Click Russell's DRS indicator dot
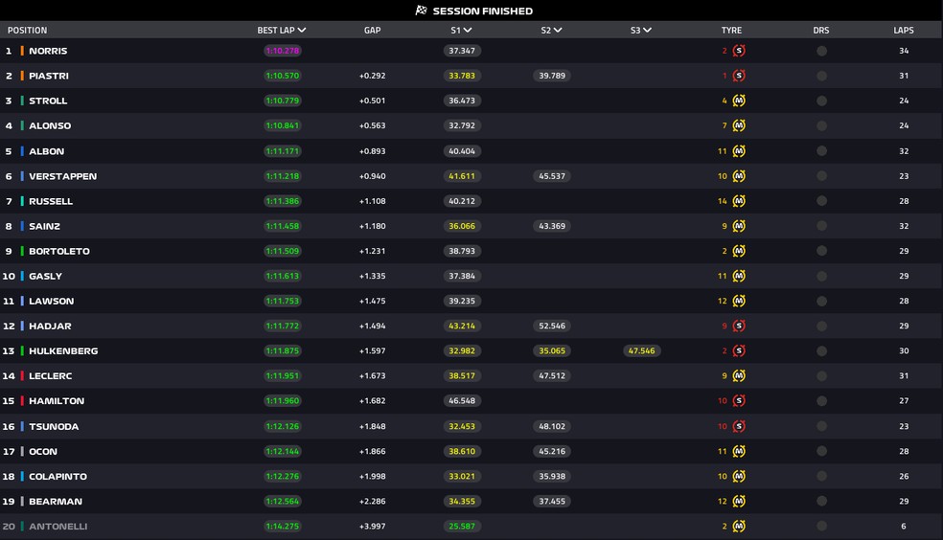This screenshot has height=540, width=943. click(821, 201)
